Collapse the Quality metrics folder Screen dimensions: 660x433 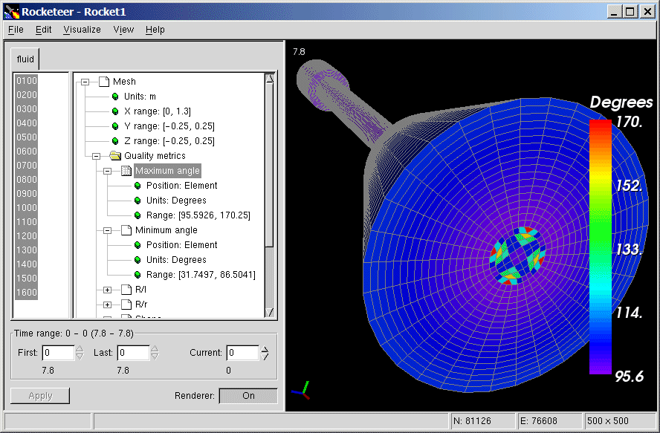(96, 156)
